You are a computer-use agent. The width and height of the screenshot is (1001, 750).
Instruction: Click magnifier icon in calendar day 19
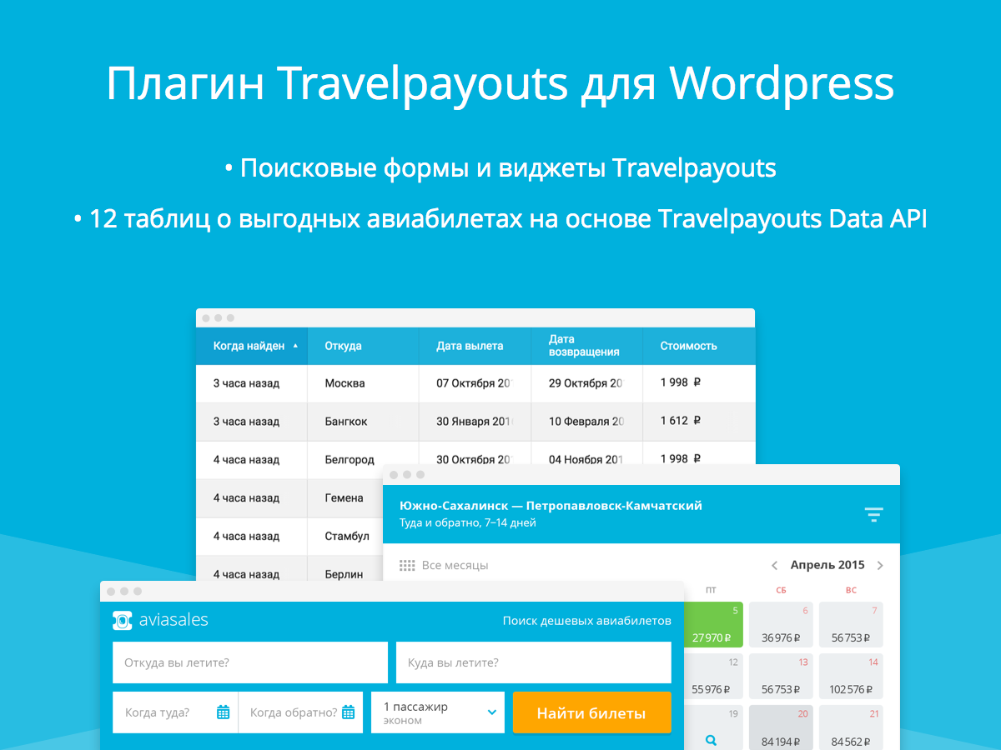click(x=711, y=739)
